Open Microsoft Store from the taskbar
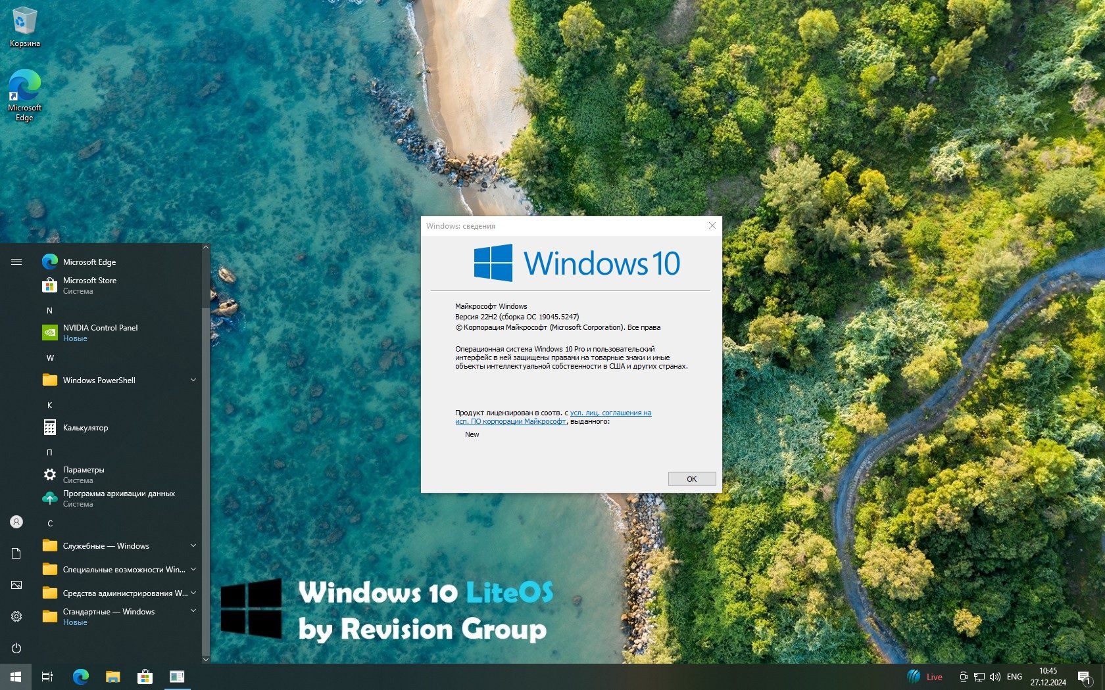1105x690 pixels. point(145,677)
